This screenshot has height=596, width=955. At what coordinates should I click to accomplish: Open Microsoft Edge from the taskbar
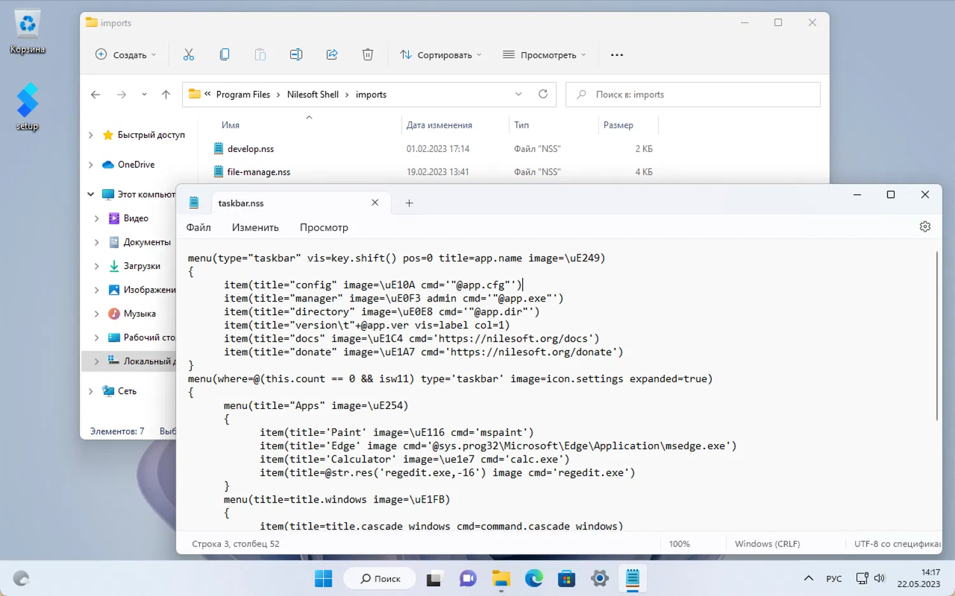[534, 578]
